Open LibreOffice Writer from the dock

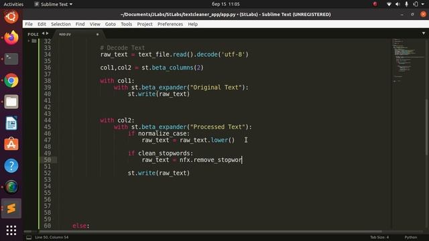click(11, 123)
